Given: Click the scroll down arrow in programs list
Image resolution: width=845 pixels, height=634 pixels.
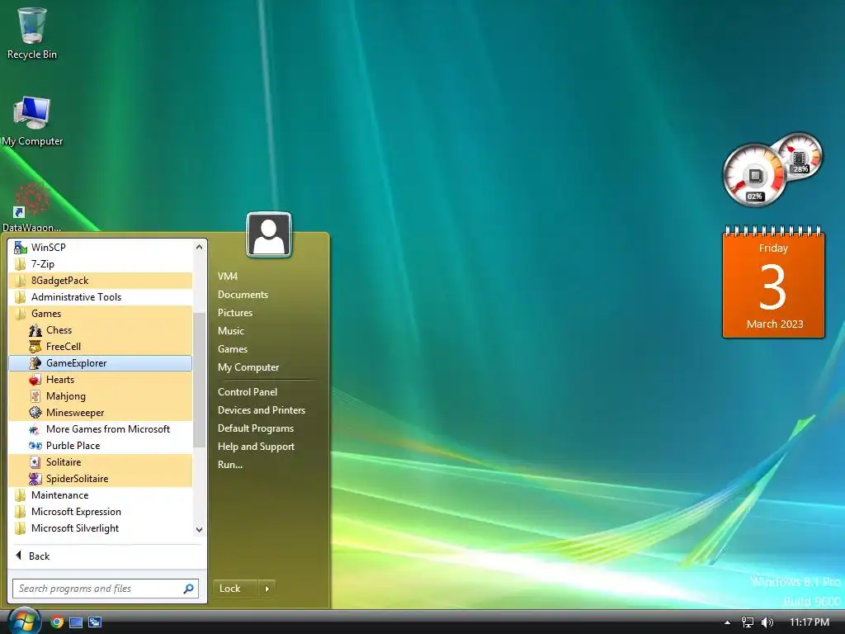Looking at the screenshot, I should tap(200, 529).
